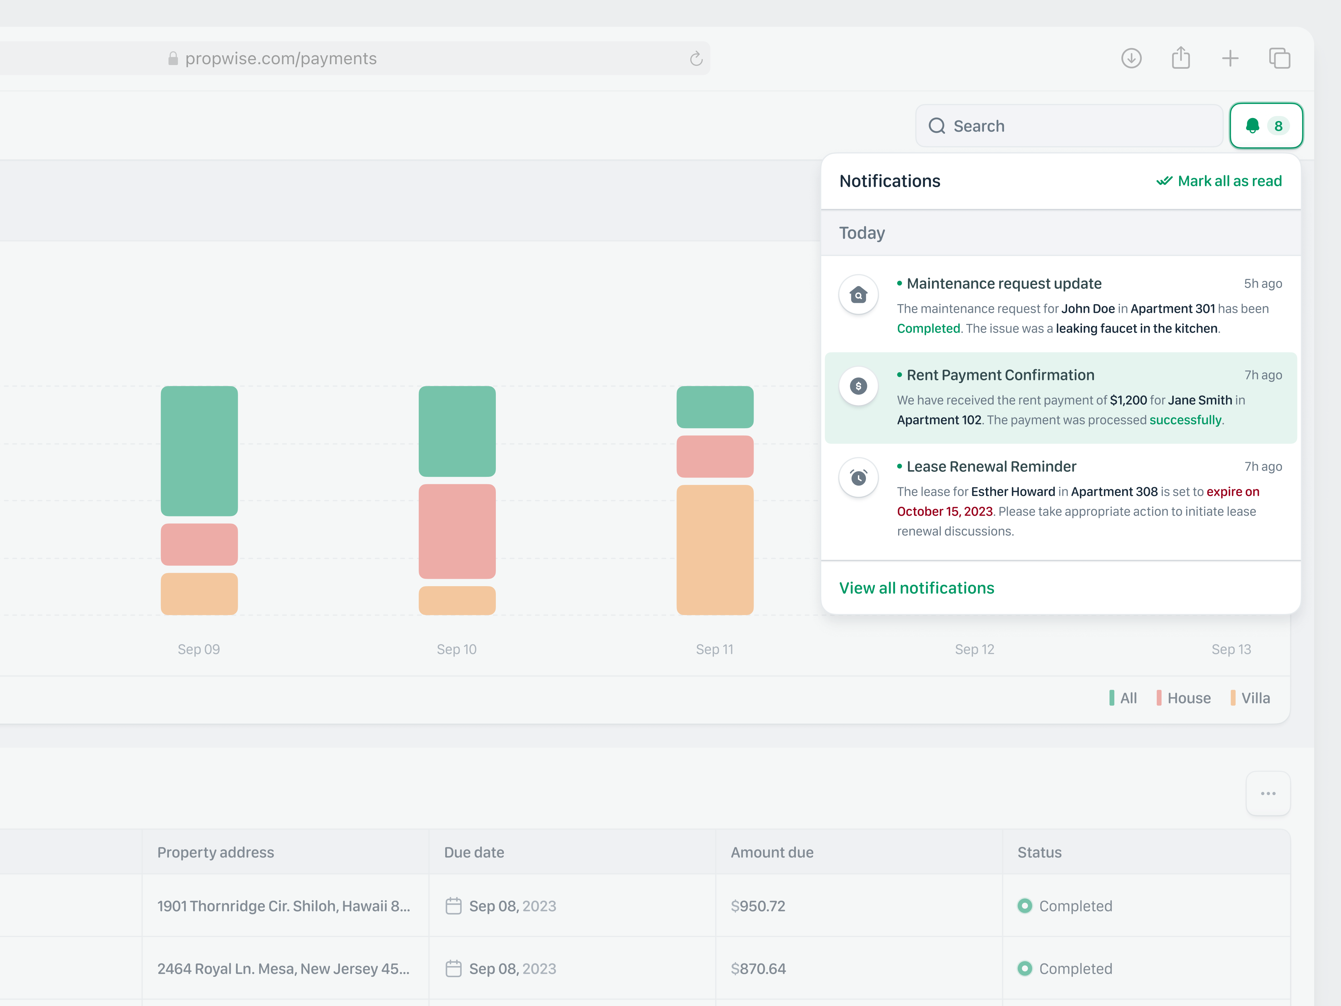
Task: Open the Maintenance request update notification
Action: click(1004, 283)
